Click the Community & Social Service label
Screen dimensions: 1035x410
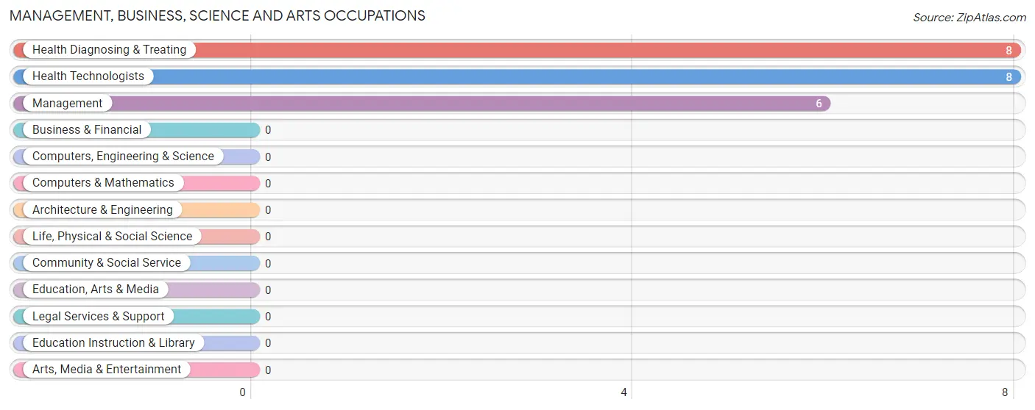[x=107, y=263]
